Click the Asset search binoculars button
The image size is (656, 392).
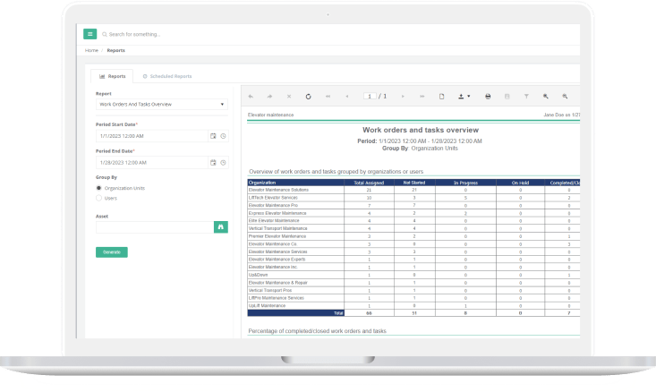tap(220, 227)
